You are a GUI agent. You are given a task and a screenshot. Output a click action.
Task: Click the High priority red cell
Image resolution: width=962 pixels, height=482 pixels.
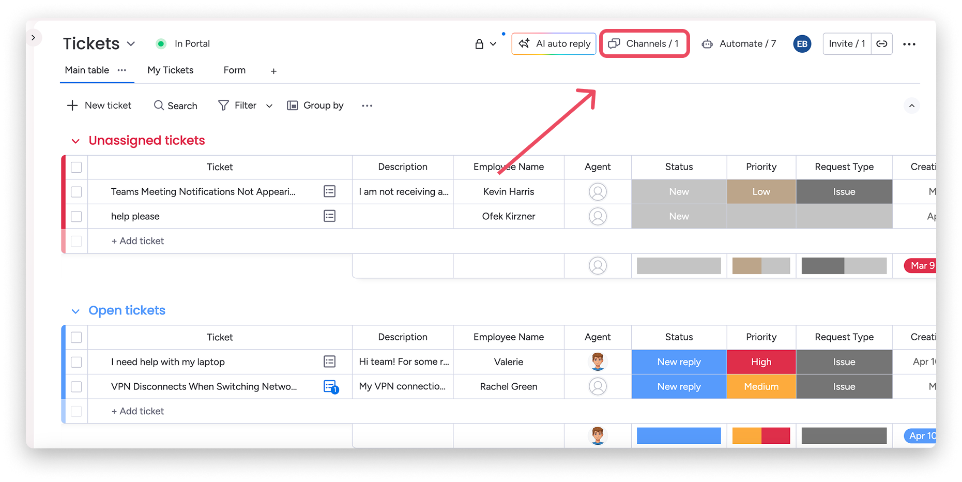761,361
